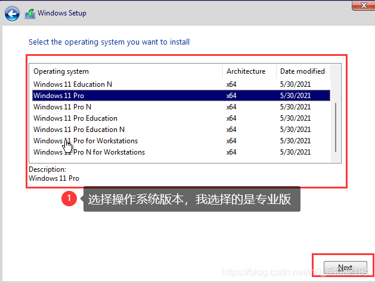Click Next to continue setup
Screen dimensions: 375x283
point(345,268)
